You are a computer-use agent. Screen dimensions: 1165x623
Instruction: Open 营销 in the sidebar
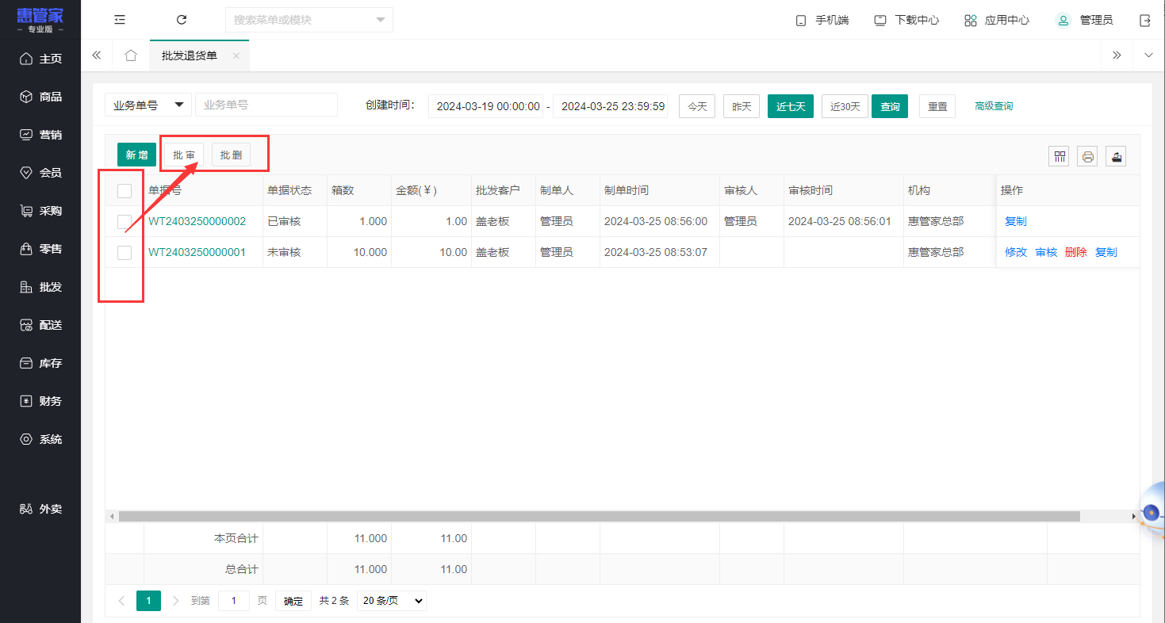point(40,135)
